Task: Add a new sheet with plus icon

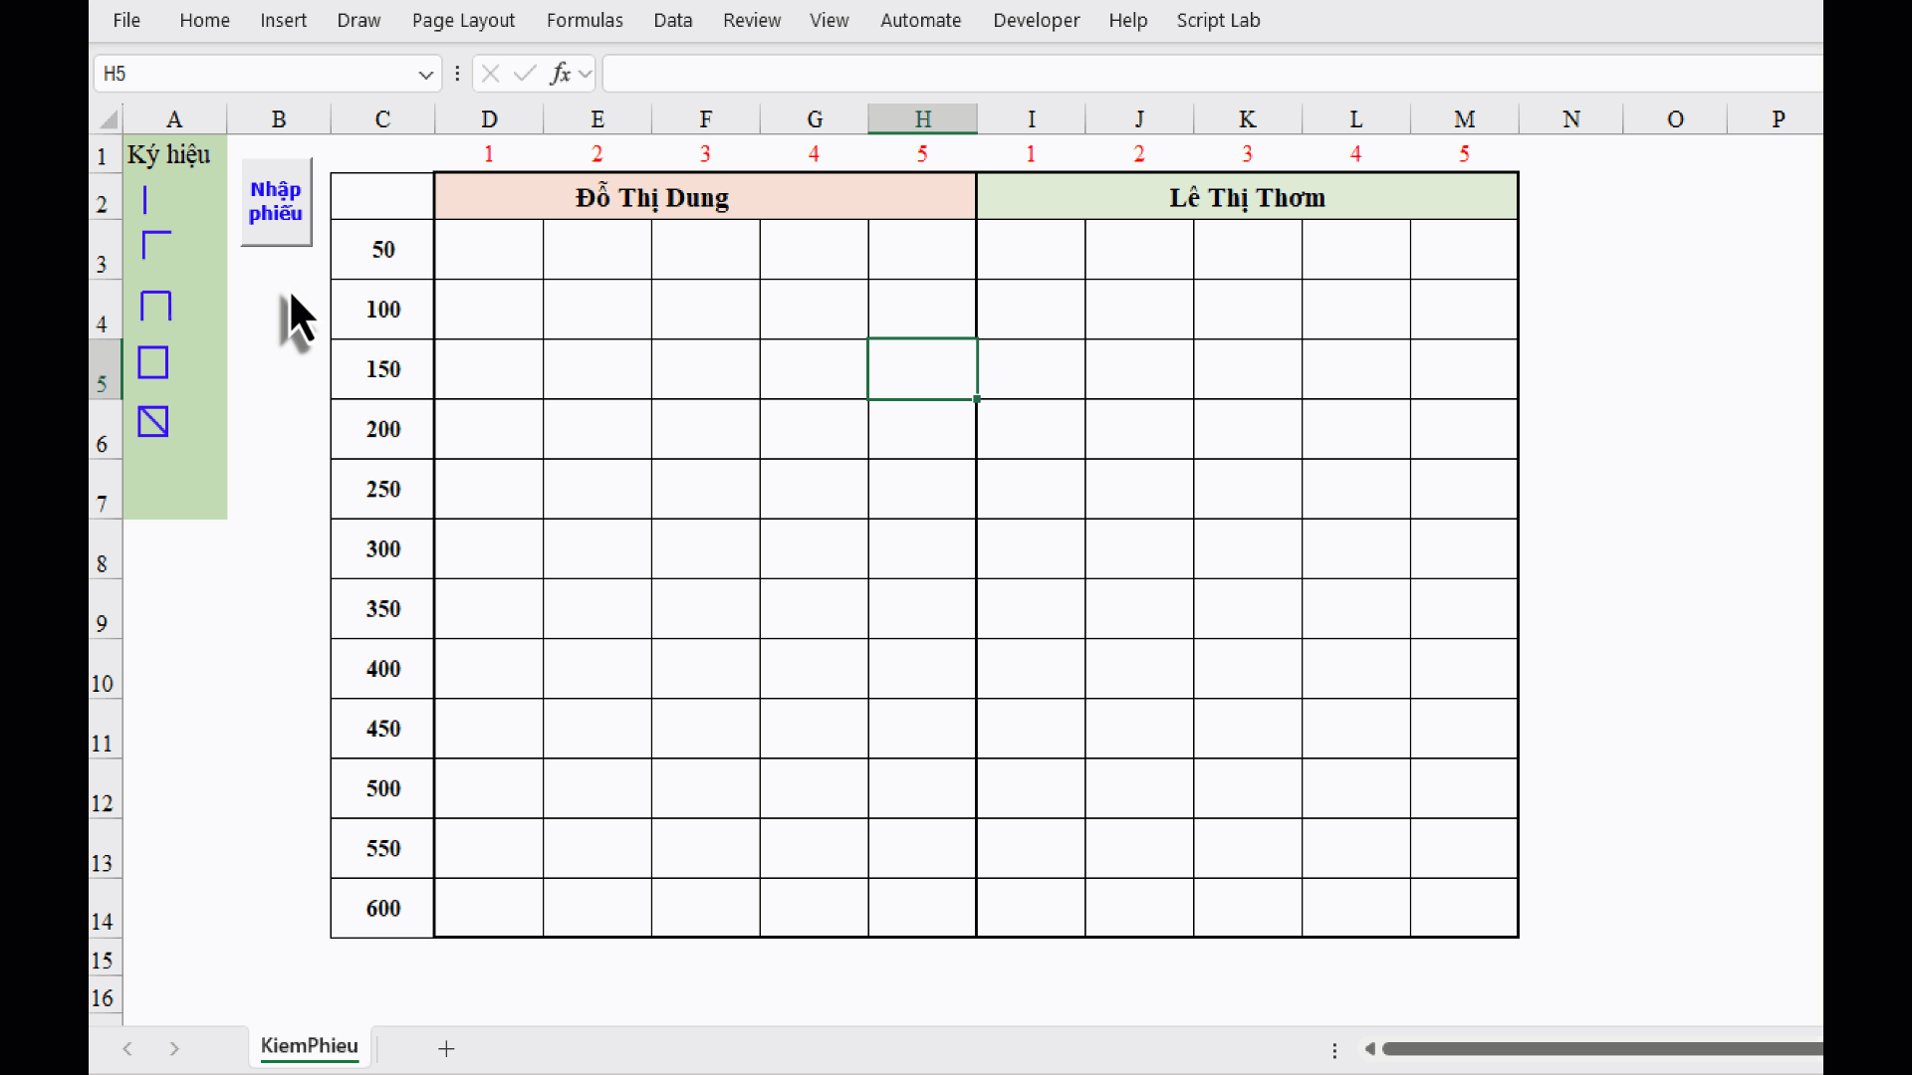Action: point(446,1048)
